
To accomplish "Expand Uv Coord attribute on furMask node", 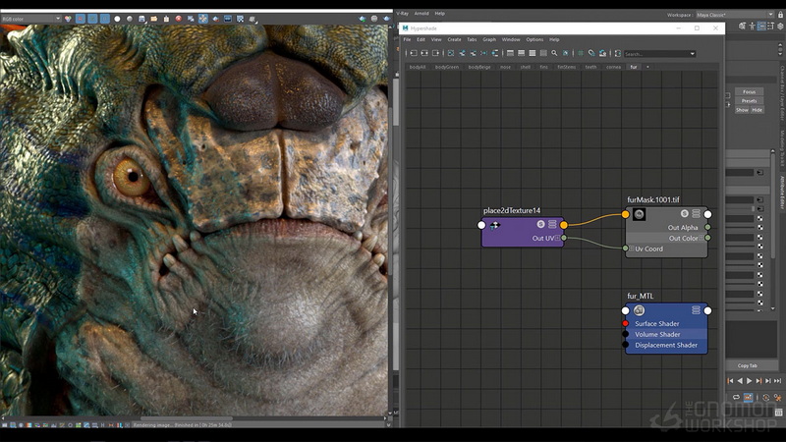I will pos(632,249).
